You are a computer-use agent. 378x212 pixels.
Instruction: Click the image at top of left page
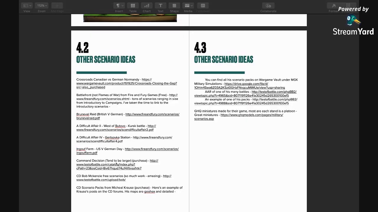[x=130, y=18]
